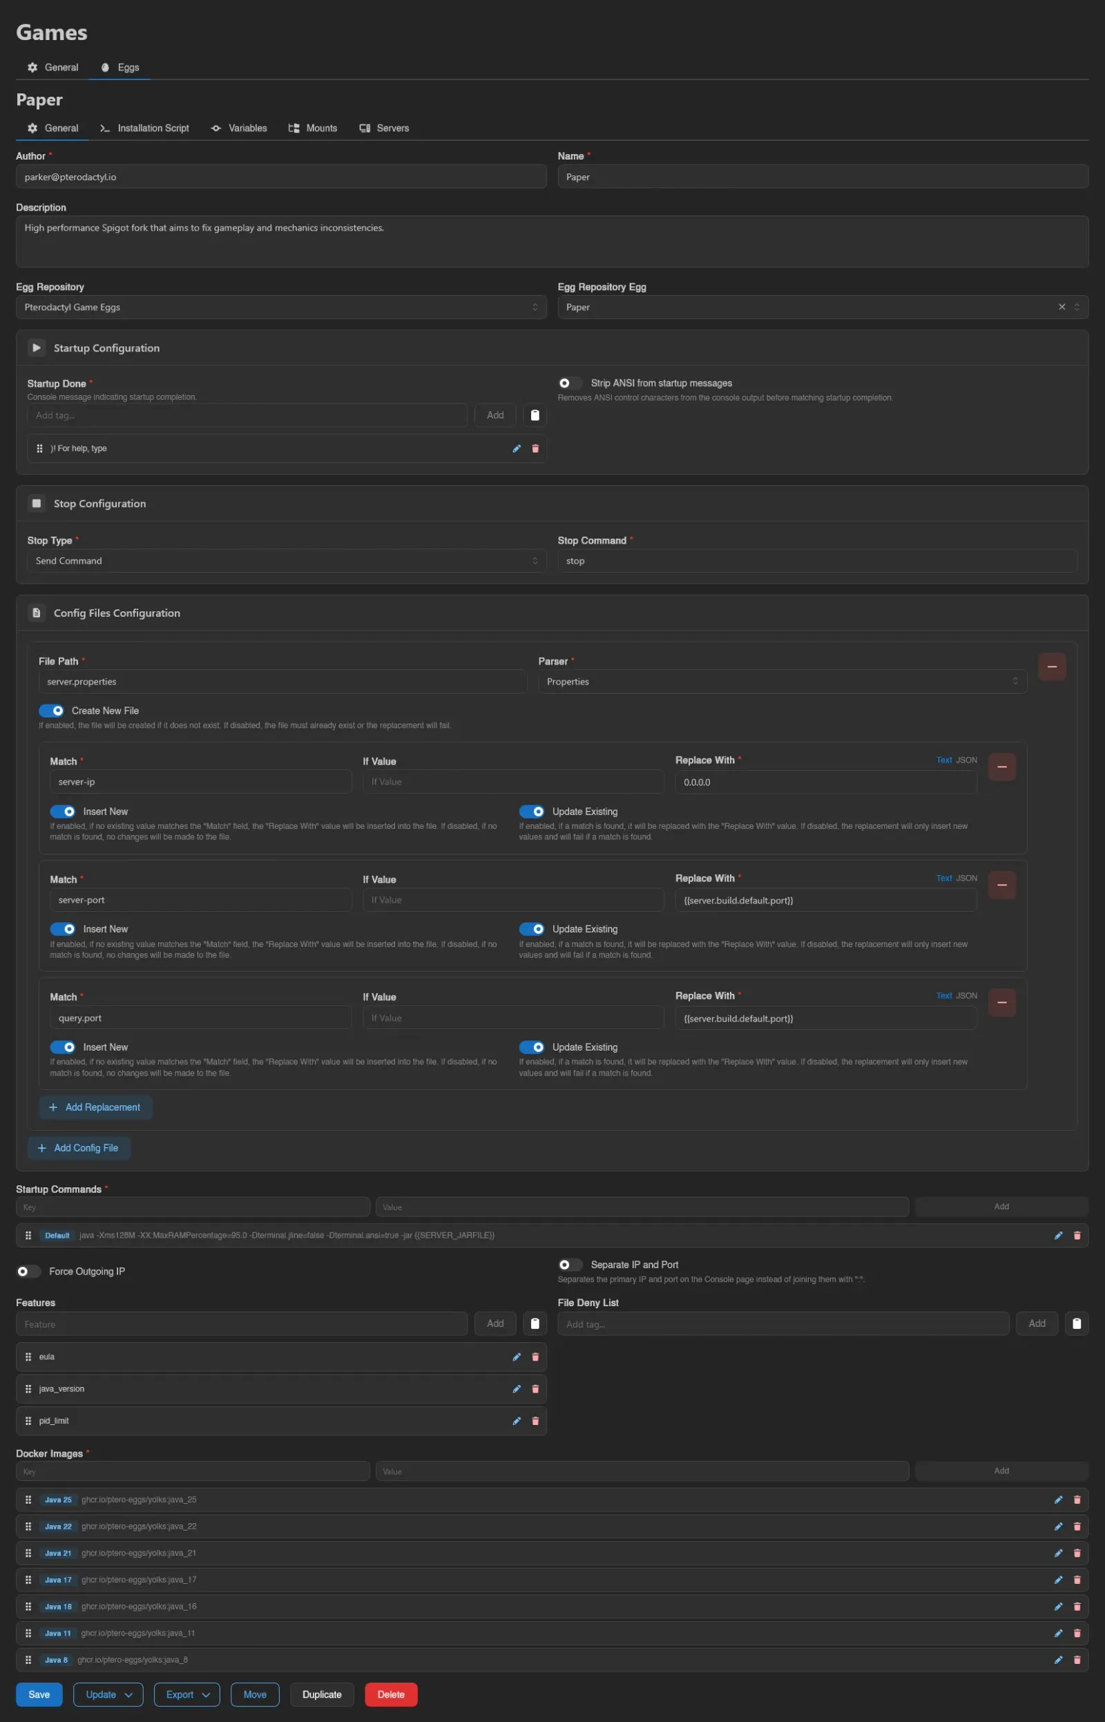Toggle Update Existing for server-port

coord(532,929)
